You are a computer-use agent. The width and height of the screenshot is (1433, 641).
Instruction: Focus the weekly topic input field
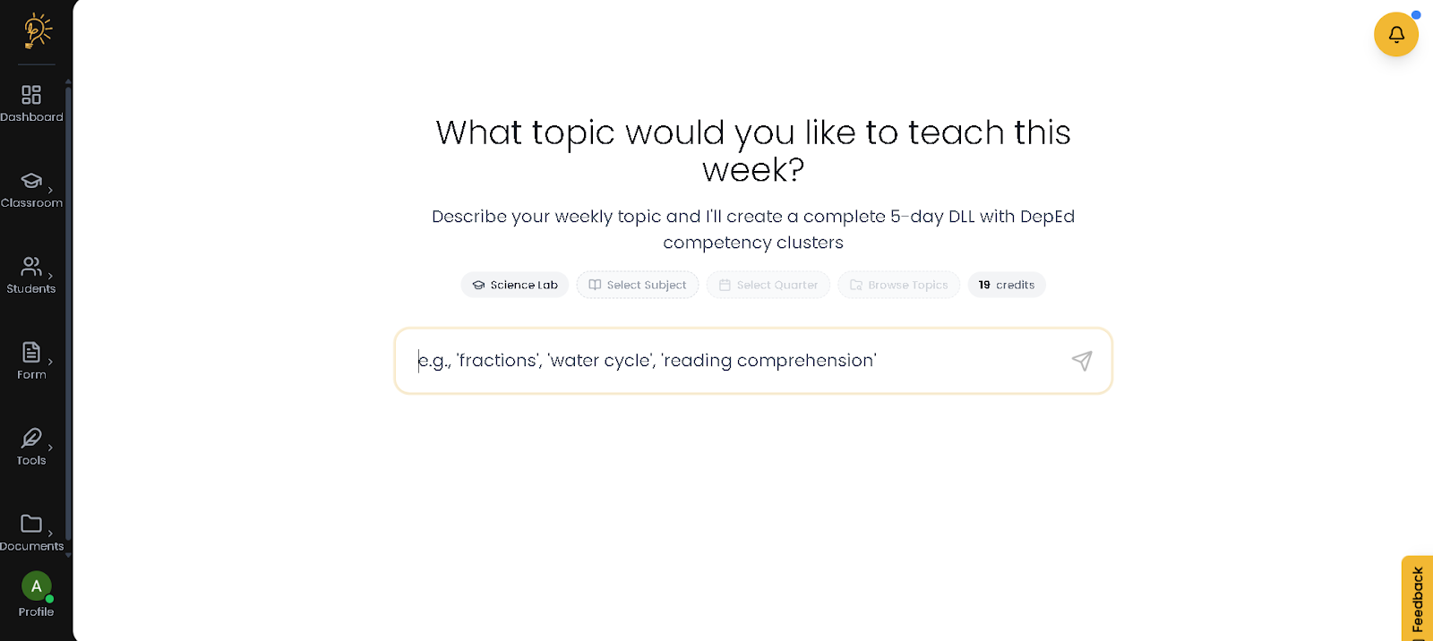point(734,361)
